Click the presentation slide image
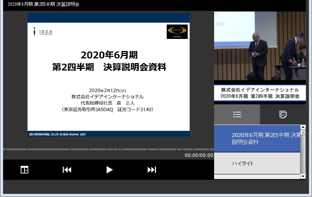312x197 pixels. [x=108, y=75]
